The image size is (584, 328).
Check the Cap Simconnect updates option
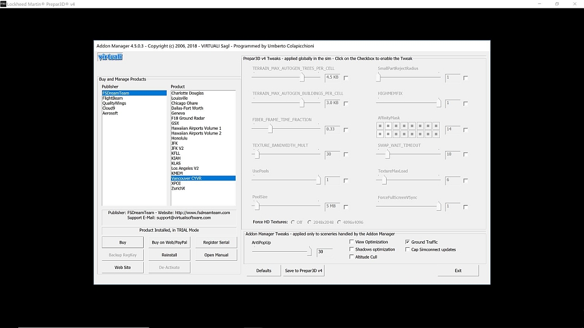(407, 249)
